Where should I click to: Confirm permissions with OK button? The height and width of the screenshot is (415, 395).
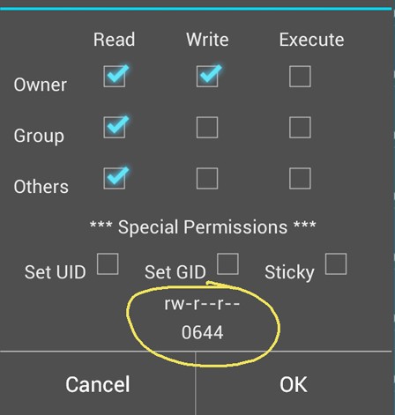click(x=294, y=383)
